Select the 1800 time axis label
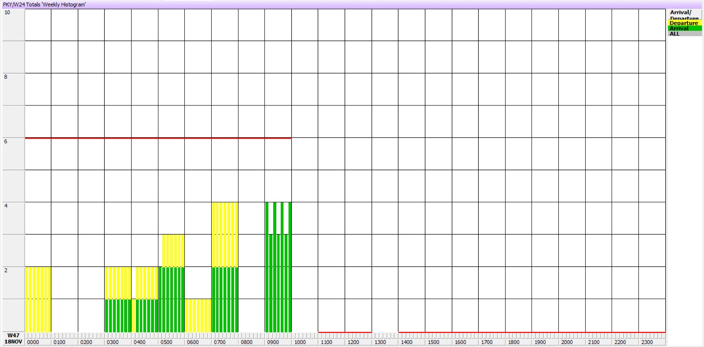704x347 pixels. click(x=513, y=342)
